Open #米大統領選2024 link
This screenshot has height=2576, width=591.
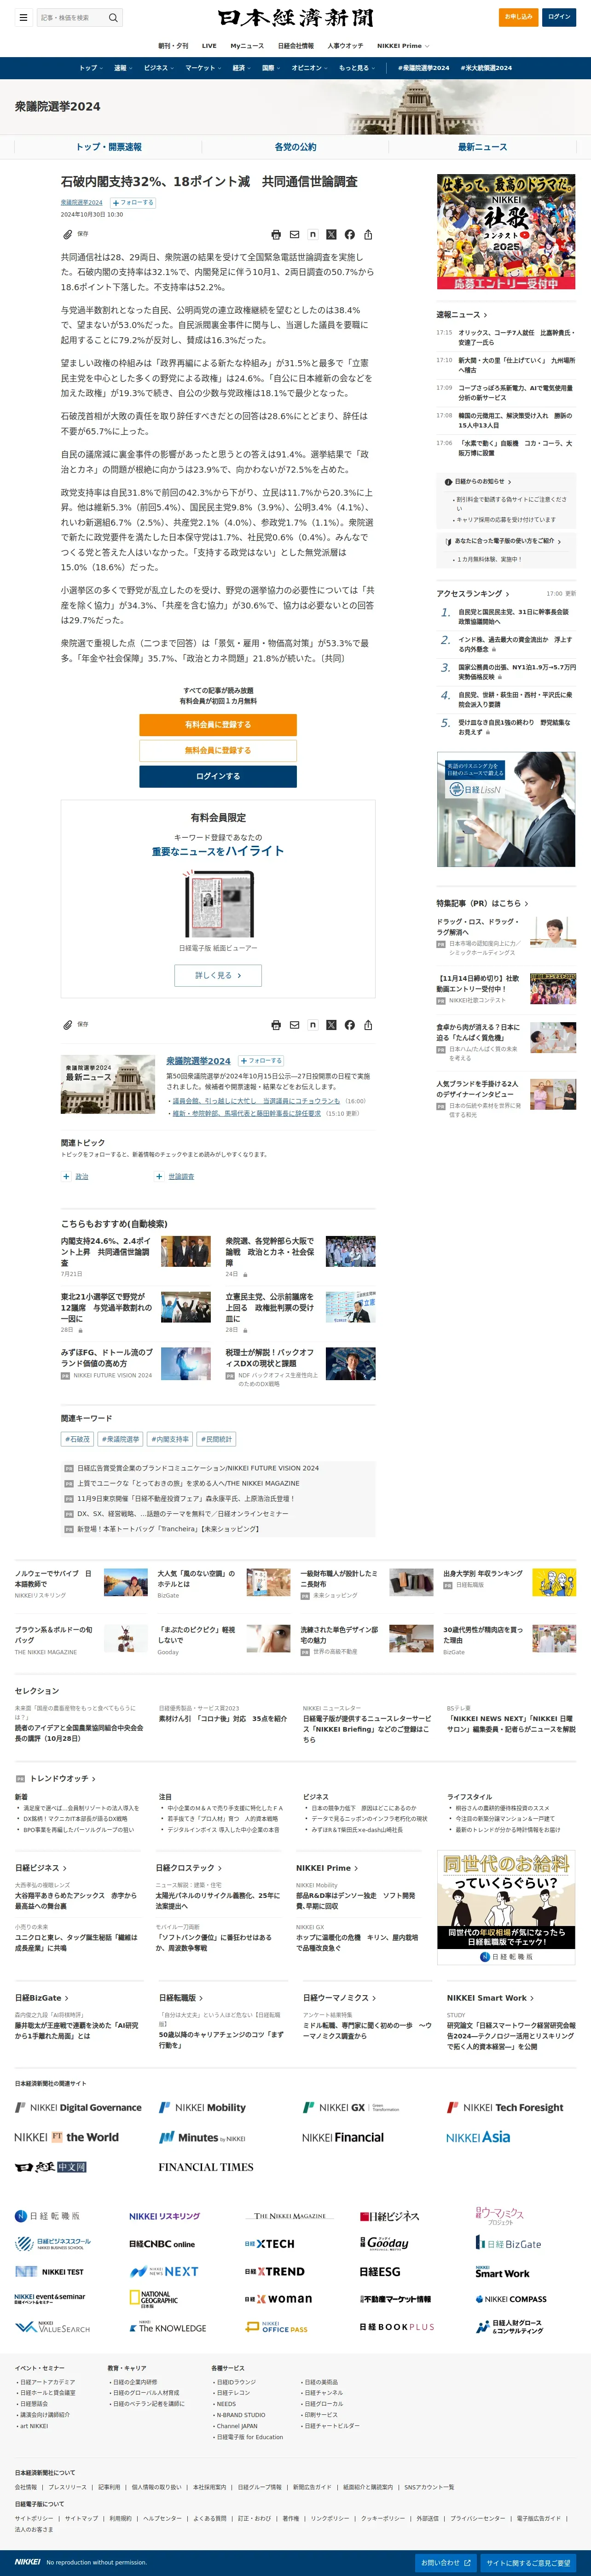point(486,68)
